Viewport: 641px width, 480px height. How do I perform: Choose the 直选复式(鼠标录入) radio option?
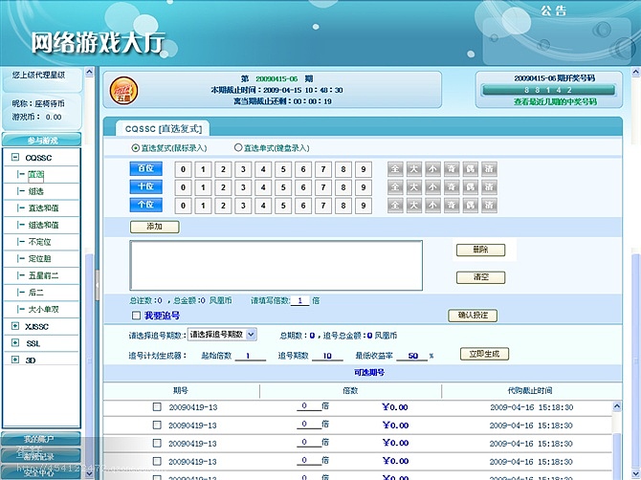point(135,148)
